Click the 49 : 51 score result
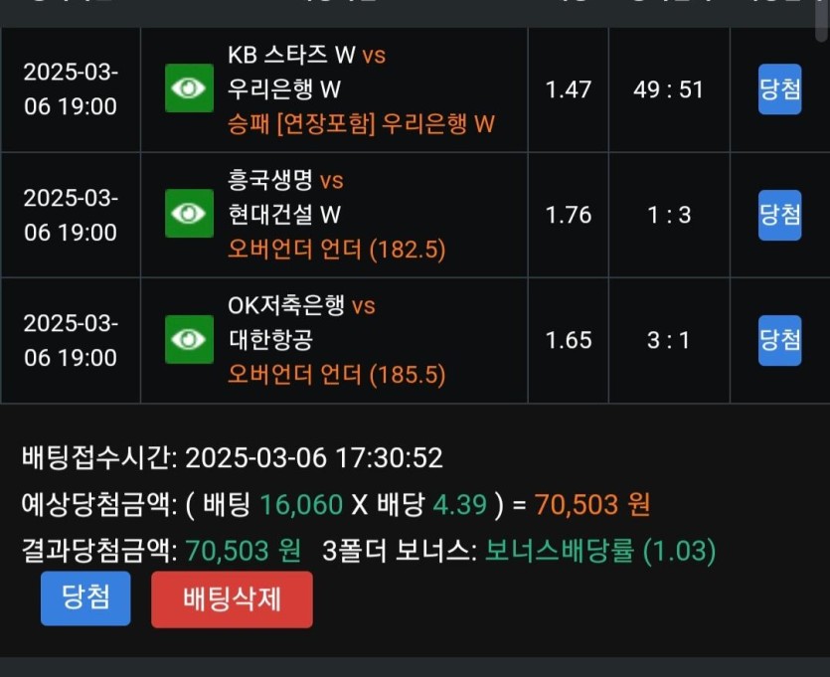This screenshot has height=677, width=830. [x=668, y=89]
